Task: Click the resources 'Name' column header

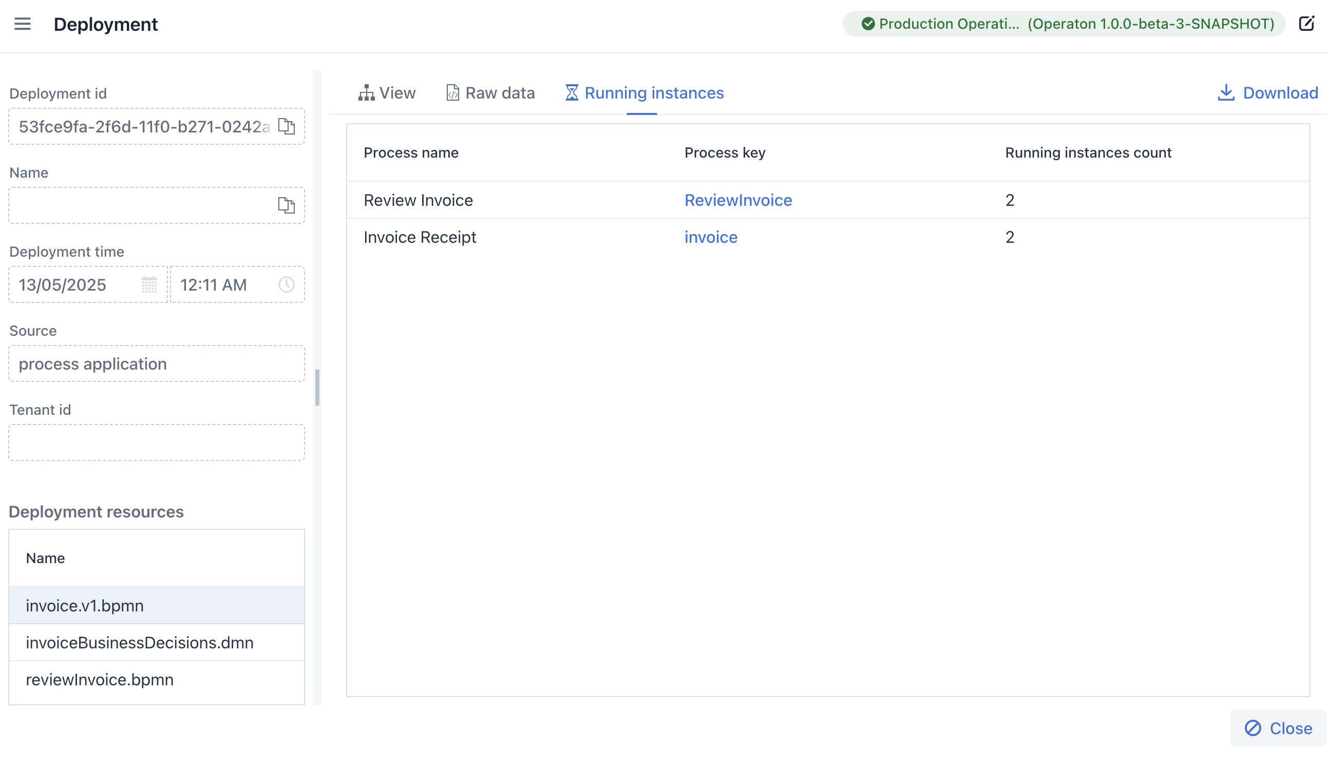Action: pyautogui.click(x=45, y=559)
